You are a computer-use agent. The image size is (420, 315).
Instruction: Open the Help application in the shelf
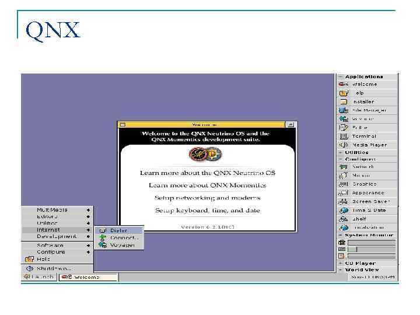pos(366,93)
